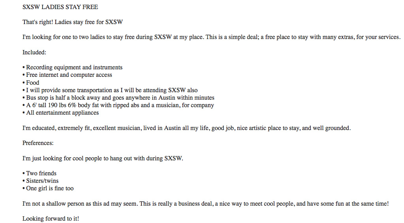Click the "Looking forward to it!" line
Viewport: 404px width, 223px height.
(x=51, y=219)
